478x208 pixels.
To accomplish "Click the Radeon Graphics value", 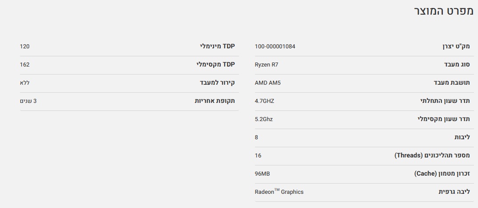I will [x=279, y=192].
